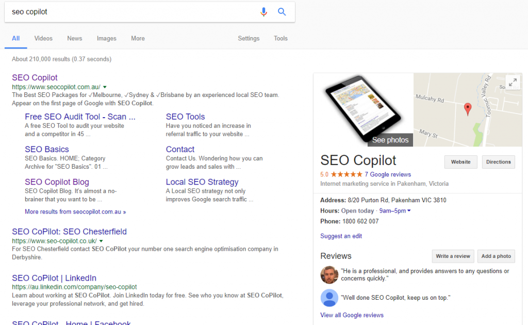Show more results from seocopilot.com.au
Viewport: 528px width, 325px height.
(75, 212)
